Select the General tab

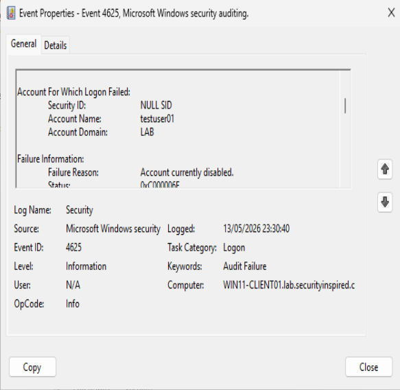(23, 44)
